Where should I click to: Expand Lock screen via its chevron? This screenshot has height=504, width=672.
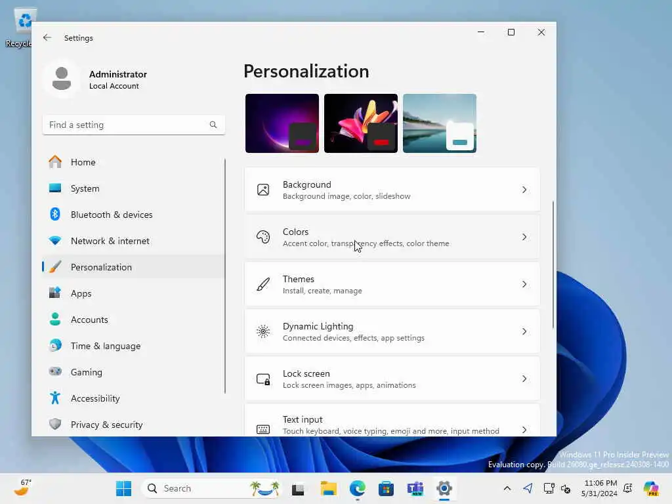(524, 379)
